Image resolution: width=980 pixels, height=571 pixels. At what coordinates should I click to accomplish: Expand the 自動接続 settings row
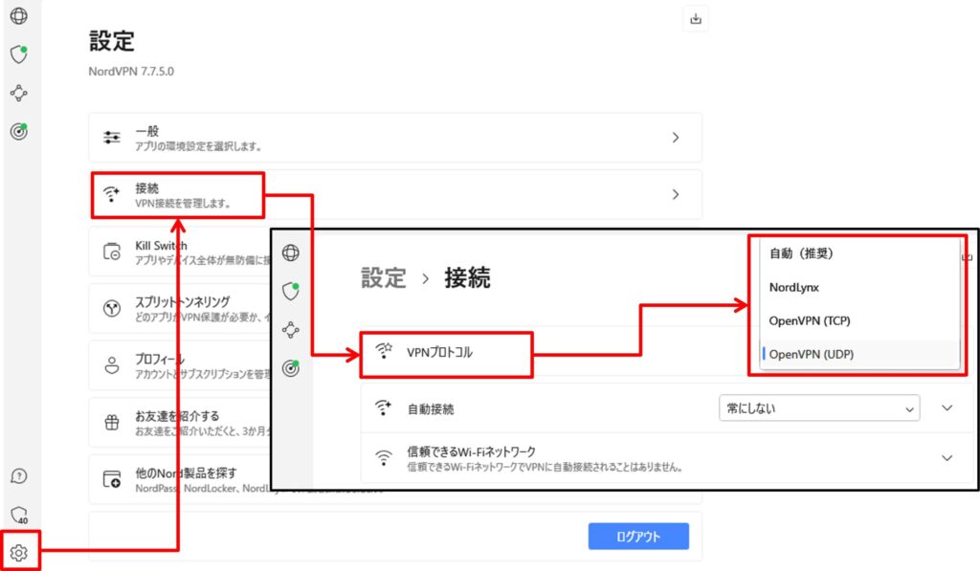pyautogui.click(x=946, y=407)
